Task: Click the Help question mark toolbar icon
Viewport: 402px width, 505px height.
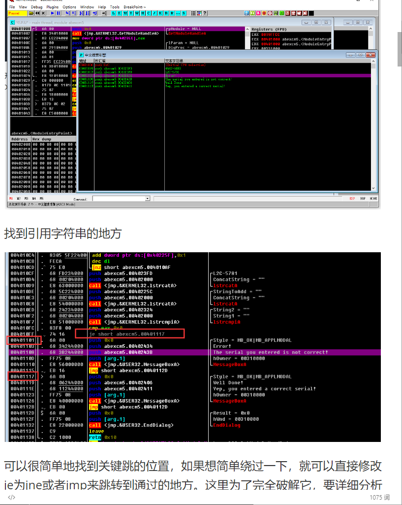Action: 205,13
